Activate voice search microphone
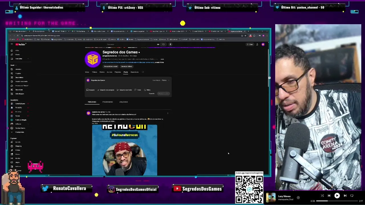 (170, 44)
